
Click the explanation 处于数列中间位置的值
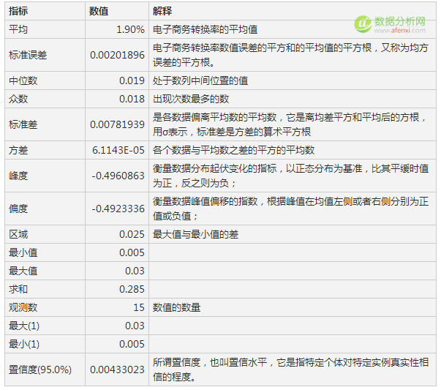click(x=200, y=80)
